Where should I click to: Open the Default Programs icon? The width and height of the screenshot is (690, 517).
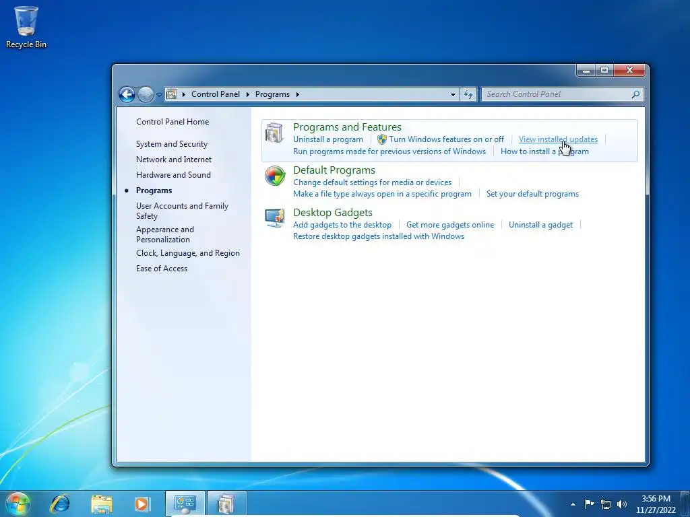pyautogui.click(x=275, y=176)
